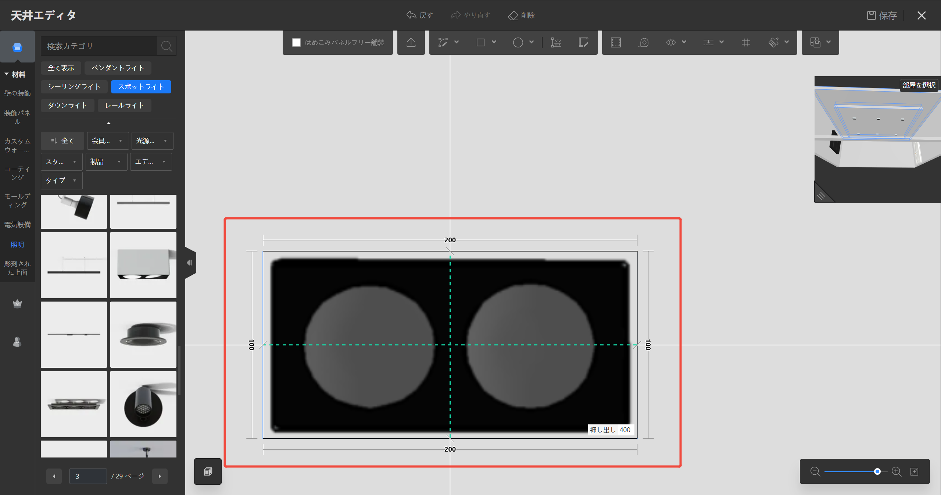The height and width of the screenshot is (495, 941).
Task: Click the dashed selection frame icon
Action: [616, 43]
